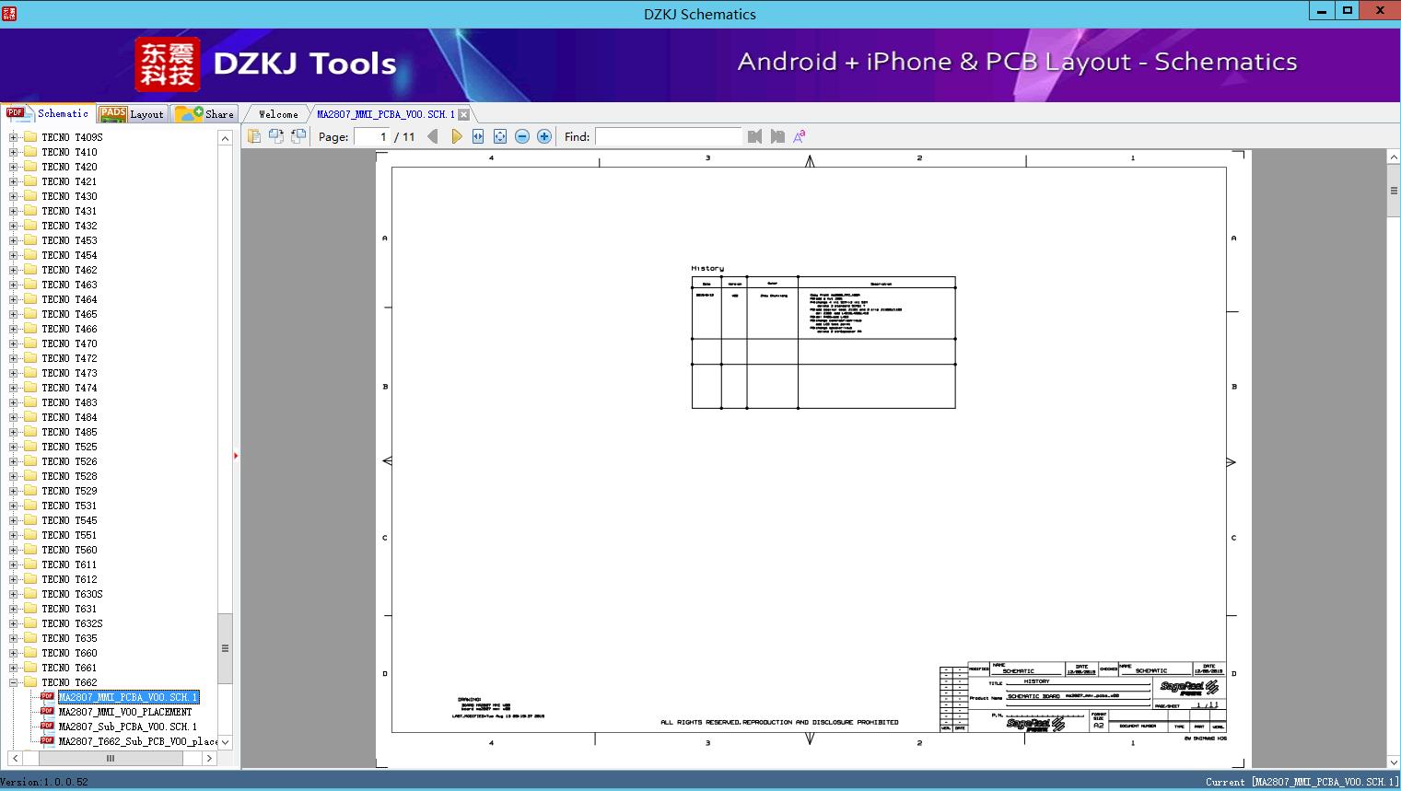Viewport: 1401px width, 791px height.
Task: Click the fit width icon
Action: (478, 136)
